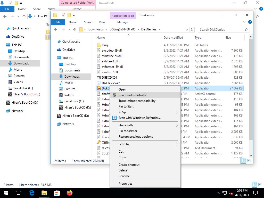Click Run as administrator in context menu
The height and width of the screenshot is (198, 264).
pos(133,95)
